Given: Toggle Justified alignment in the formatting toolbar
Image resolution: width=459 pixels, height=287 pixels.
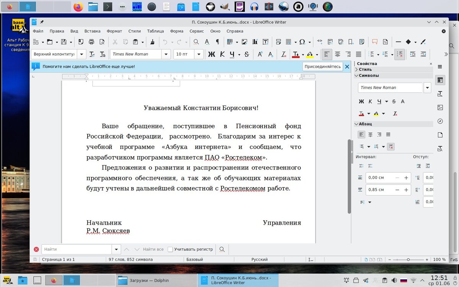Looking at the screenshot, I should pos(358,54).
